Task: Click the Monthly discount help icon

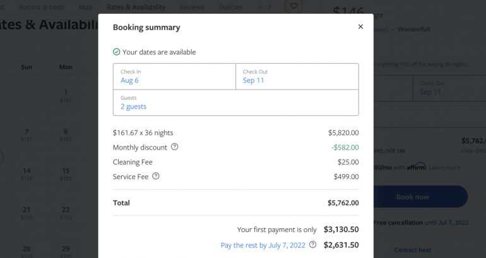Action: pos(175,147)
